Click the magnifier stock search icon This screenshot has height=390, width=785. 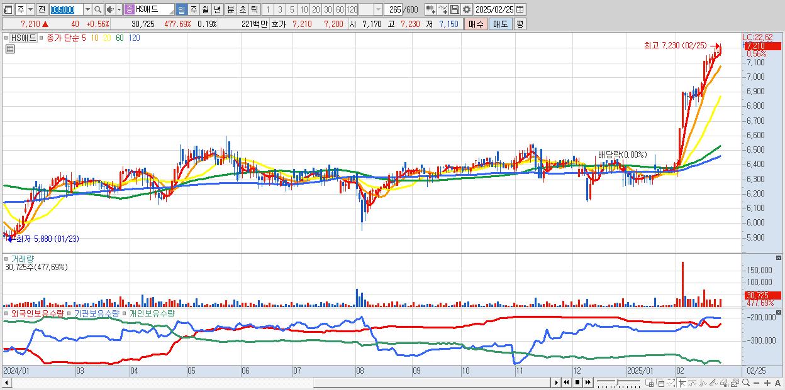(98, 9)
